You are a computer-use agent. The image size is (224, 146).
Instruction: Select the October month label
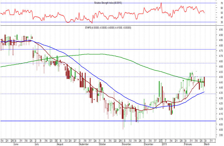102,144
